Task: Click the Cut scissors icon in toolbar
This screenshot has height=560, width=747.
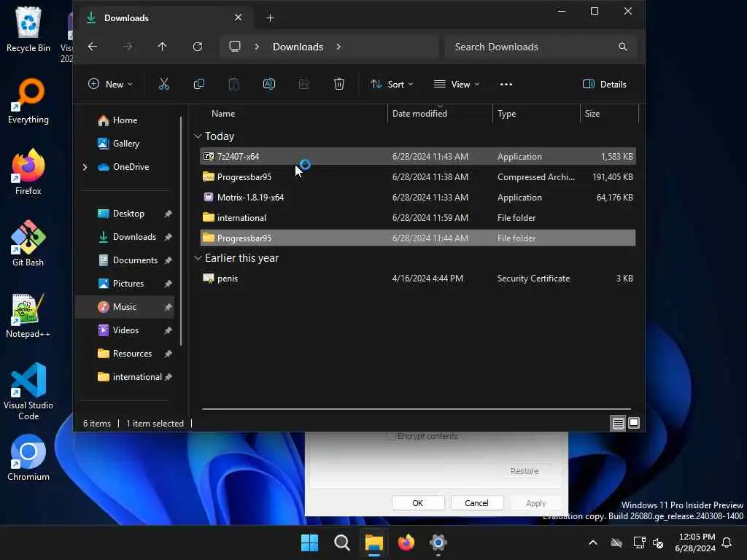Action: (164, 85)
